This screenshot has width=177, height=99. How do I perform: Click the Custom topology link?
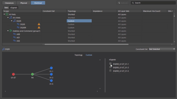coord(89,55)
